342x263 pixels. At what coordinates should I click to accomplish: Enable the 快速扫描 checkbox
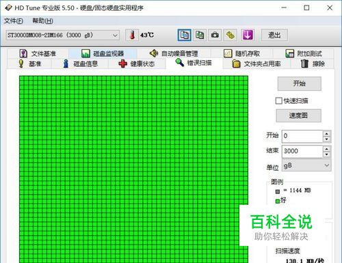point(278,100)
